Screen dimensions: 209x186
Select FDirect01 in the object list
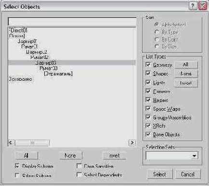point(18,30)
